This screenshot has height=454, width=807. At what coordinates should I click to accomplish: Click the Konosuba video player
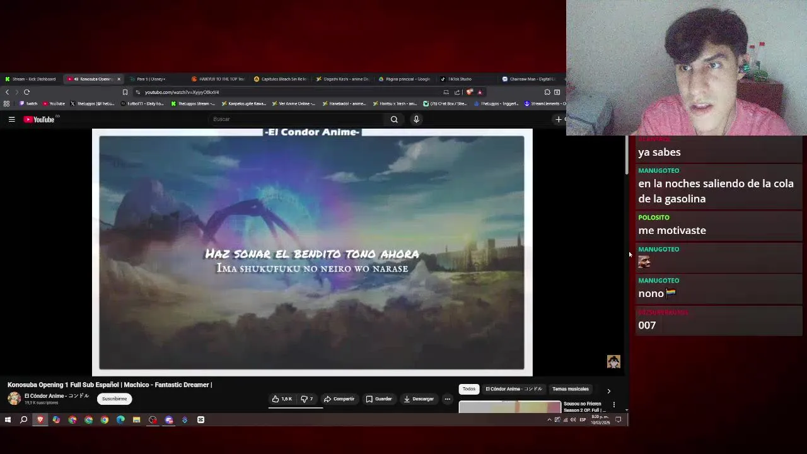click(312, 252)
